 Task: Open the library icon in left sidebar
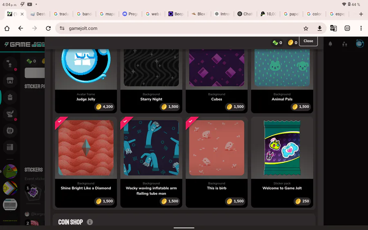click(10, 147)
